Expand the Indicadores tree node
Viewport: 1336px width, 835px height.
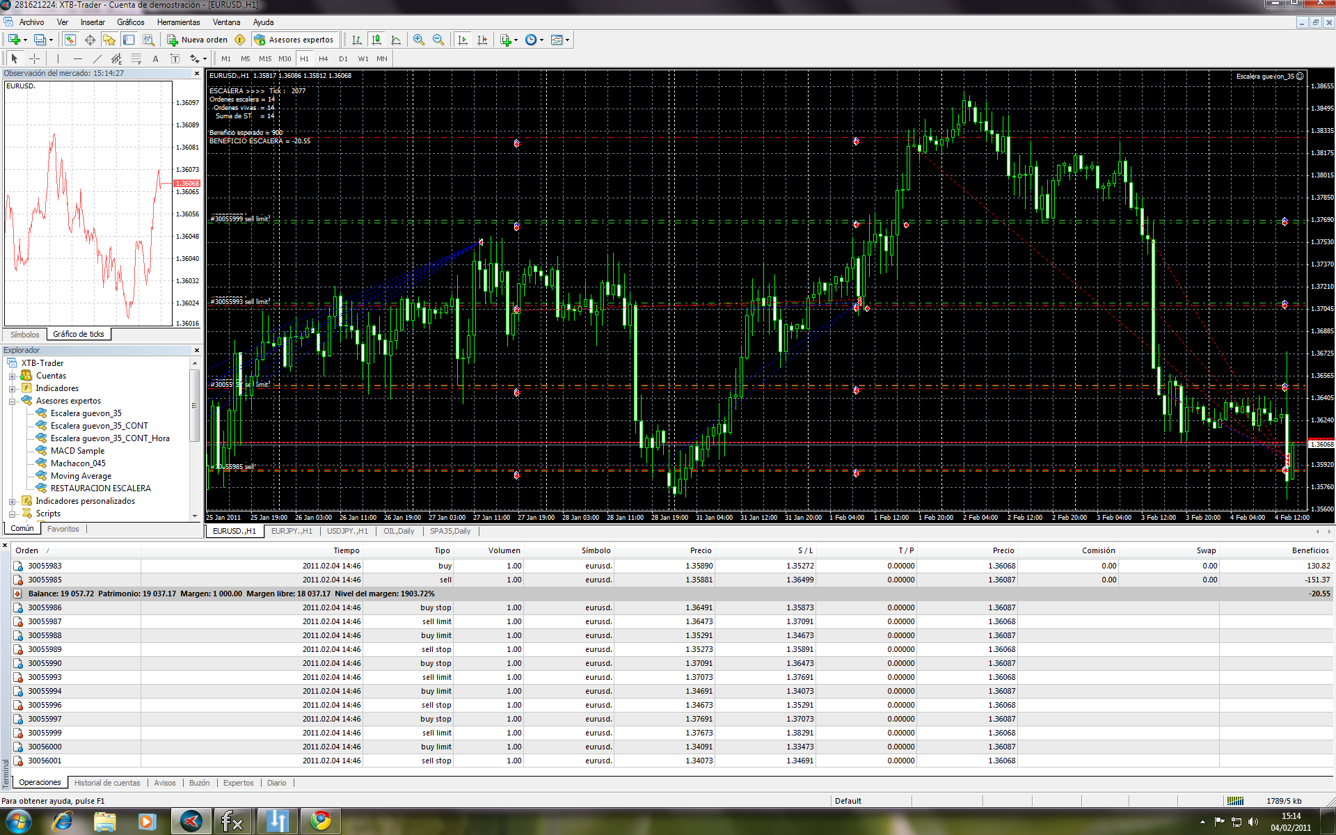pos(12,389)
